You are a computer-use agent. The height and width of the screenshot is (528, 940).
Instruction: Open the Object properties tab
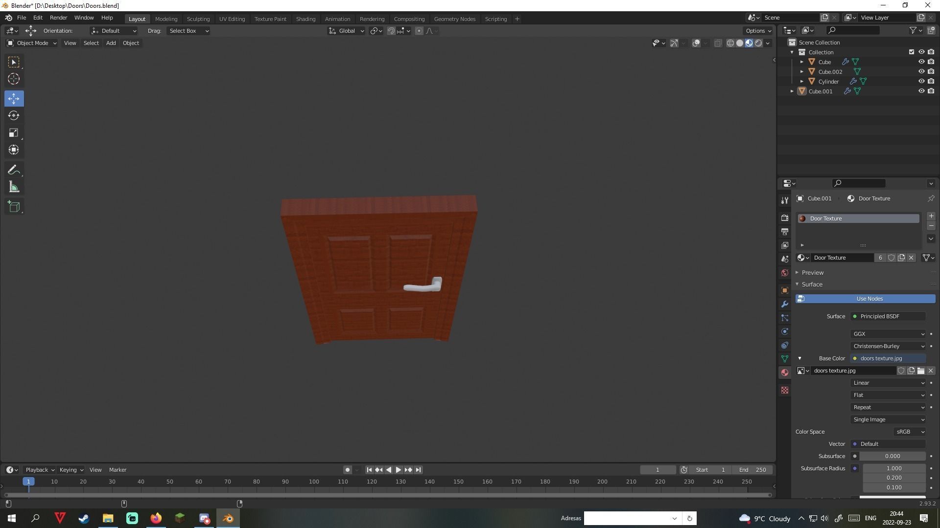(785, 290)
